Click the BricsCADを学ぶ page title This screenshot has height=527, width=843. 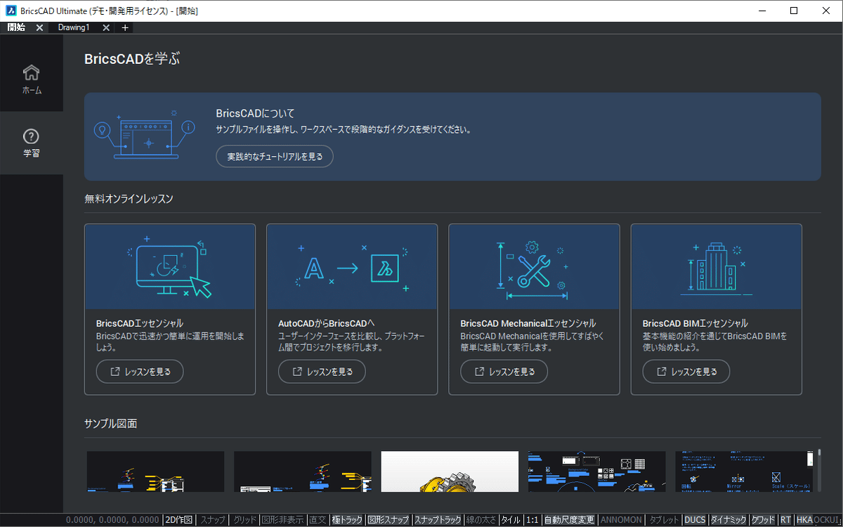[x=132, y=59]
